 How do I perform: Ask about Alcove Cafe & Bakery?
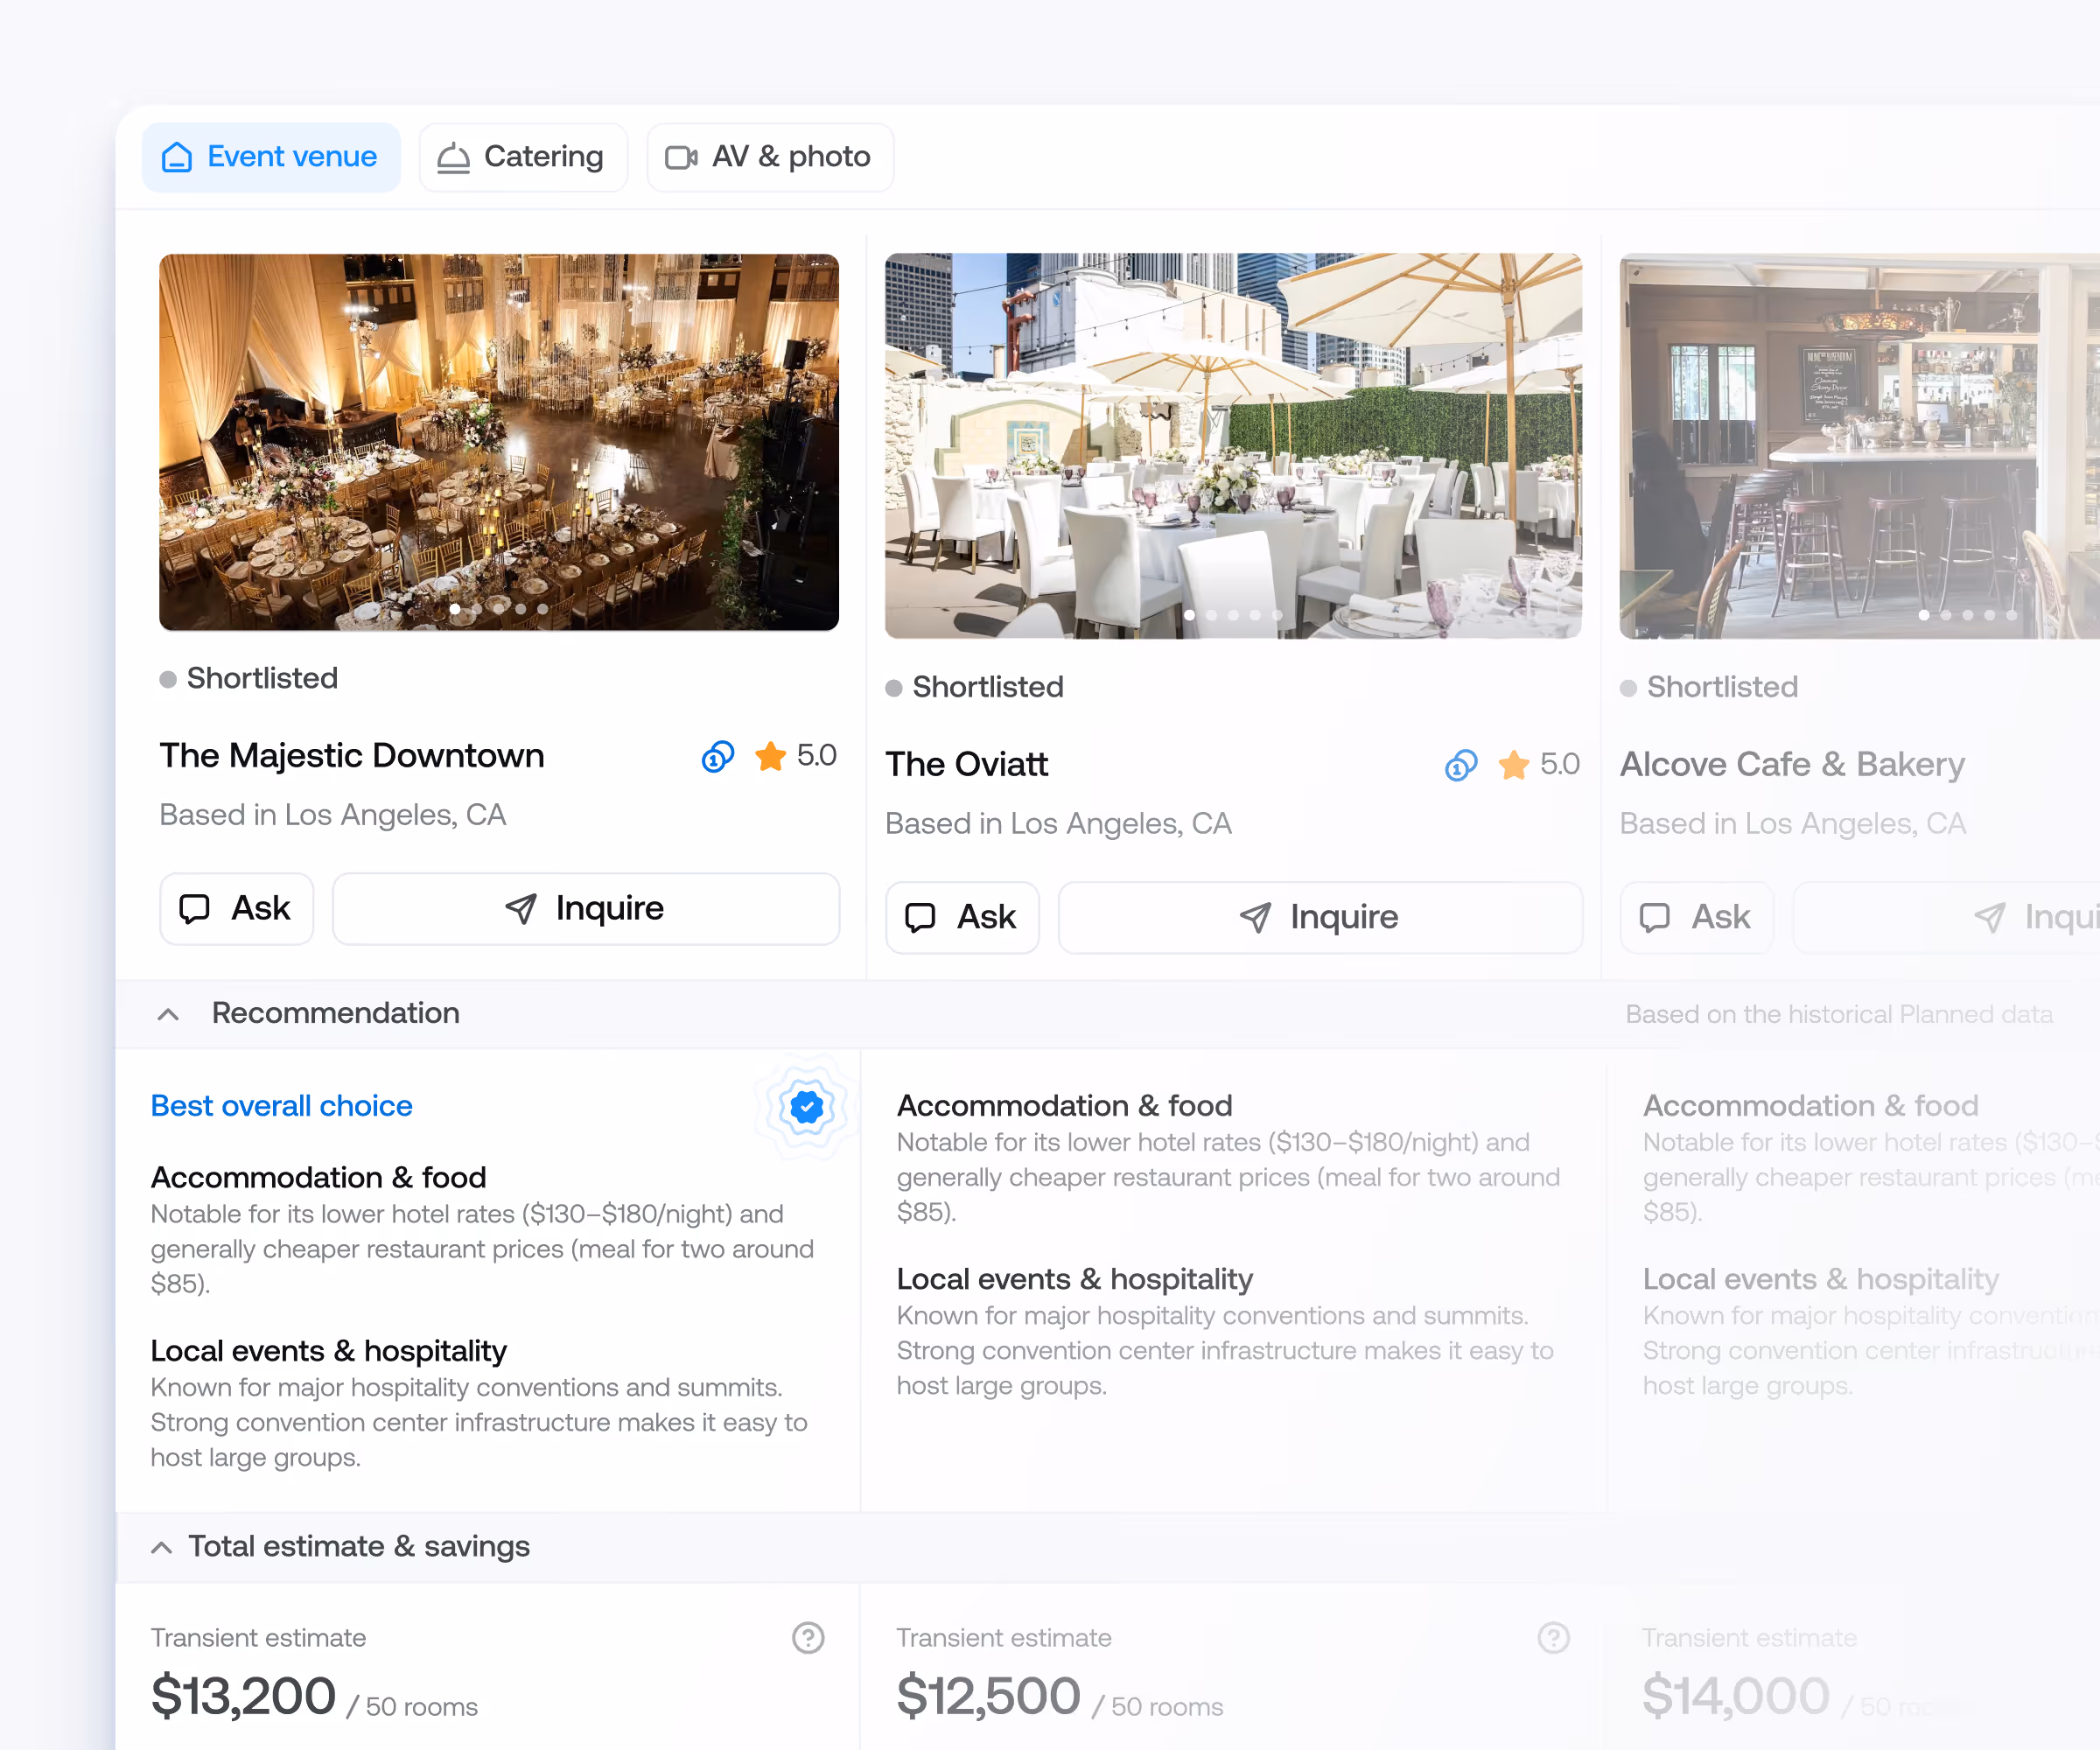(1697, 918)
